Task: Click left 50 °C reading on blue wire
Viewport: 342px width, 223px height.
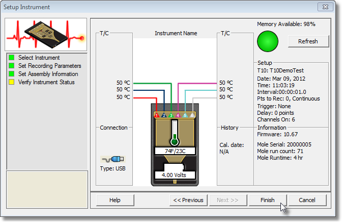Action: [123, 89]
